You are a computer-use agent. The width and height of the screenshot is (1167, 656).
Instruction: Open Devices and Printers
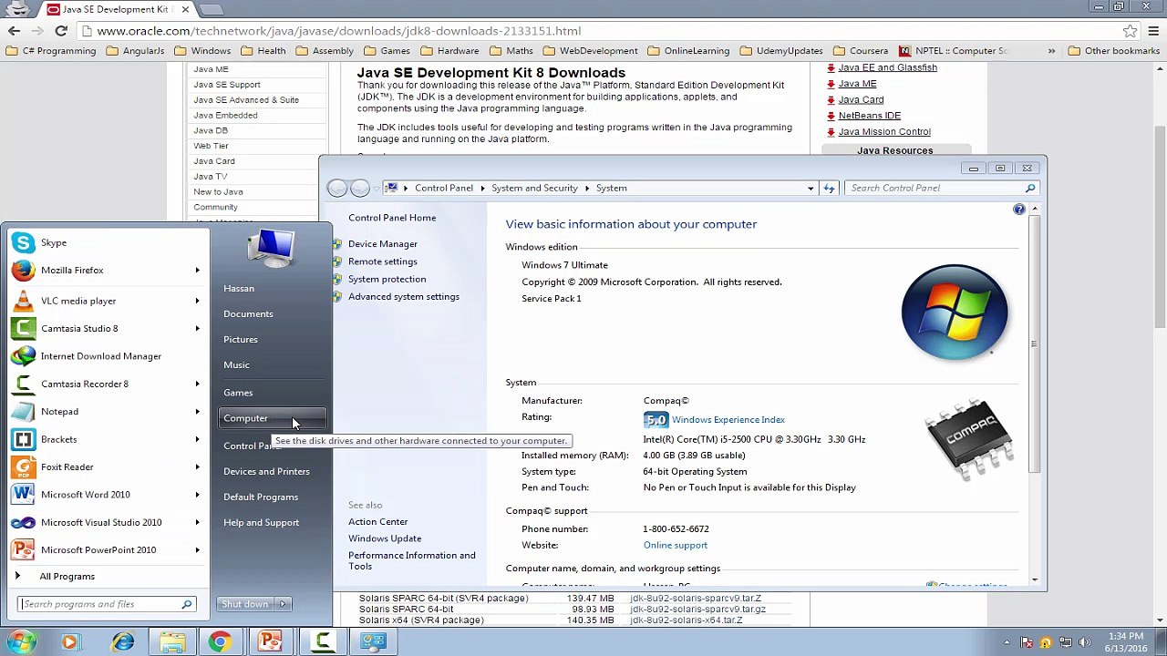coord(266,471)
